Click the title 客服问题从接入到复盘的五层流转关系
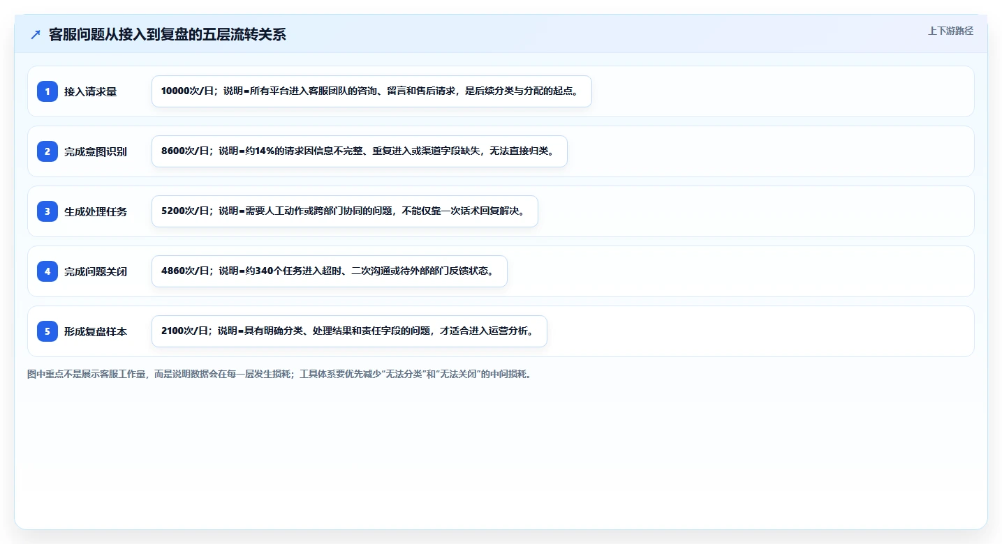This screenshot has height=544, width=1002. [168, 35]
